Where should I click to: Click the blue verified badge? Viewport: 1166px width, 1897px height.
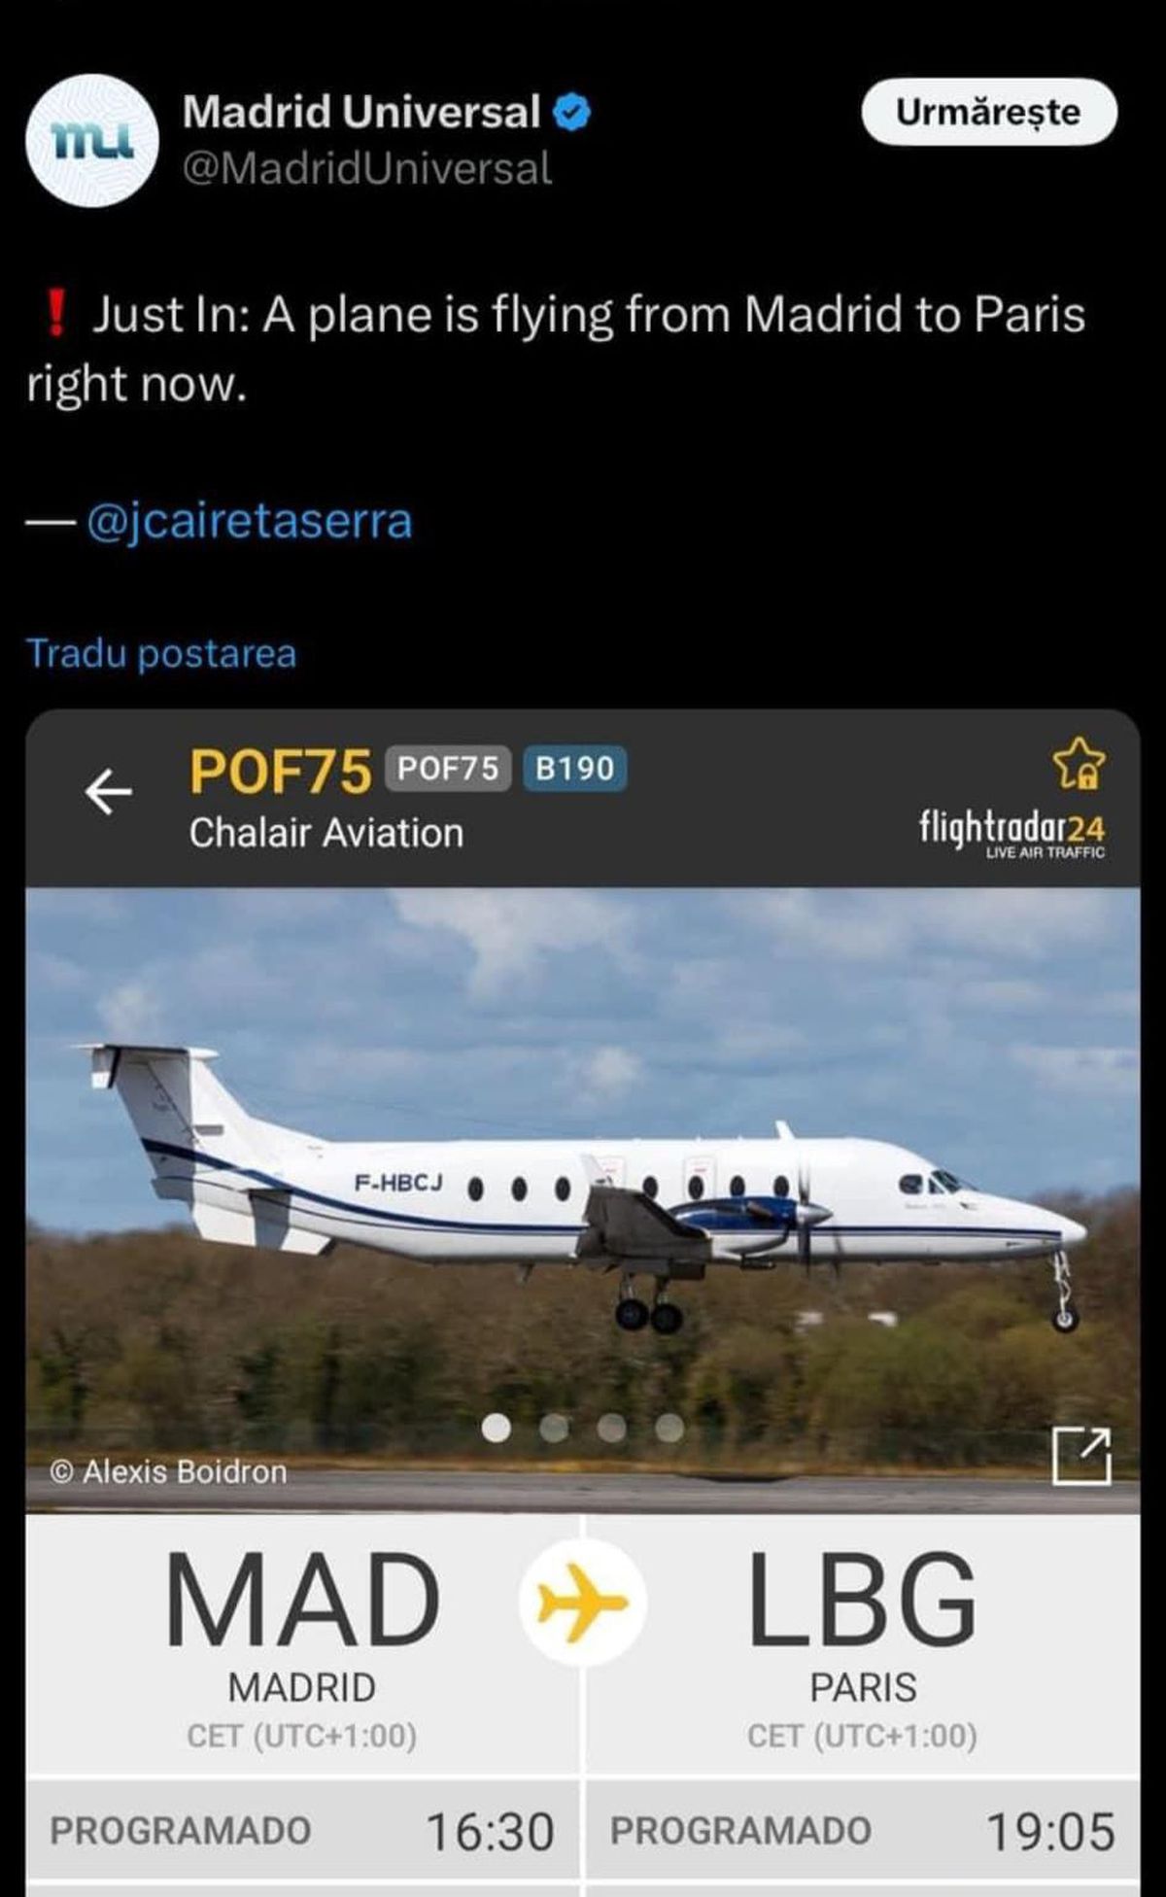point(572,113)
